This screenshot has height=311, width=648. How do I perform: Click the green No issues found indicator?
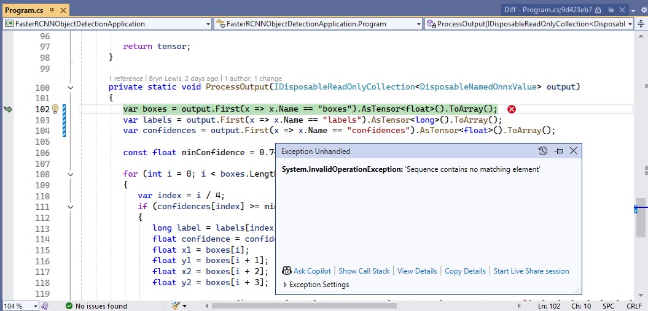96,305
